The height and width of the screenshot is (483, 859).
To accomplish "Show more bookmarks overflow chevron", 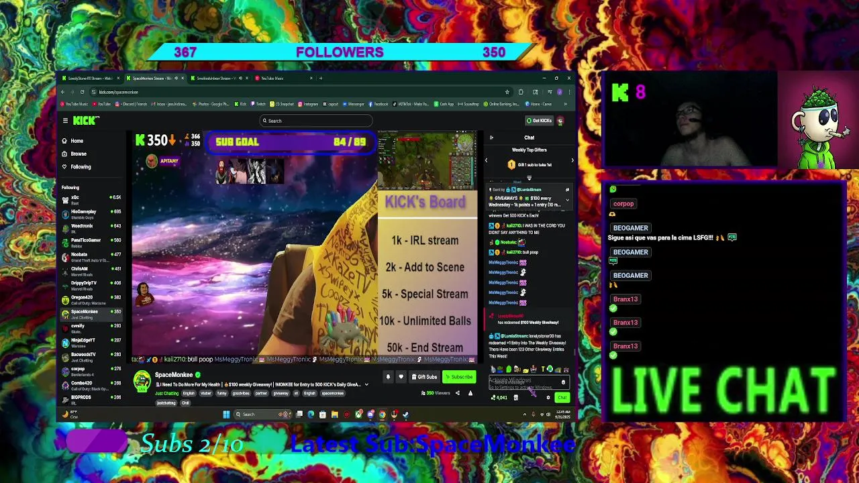I will tap(565, 104).
